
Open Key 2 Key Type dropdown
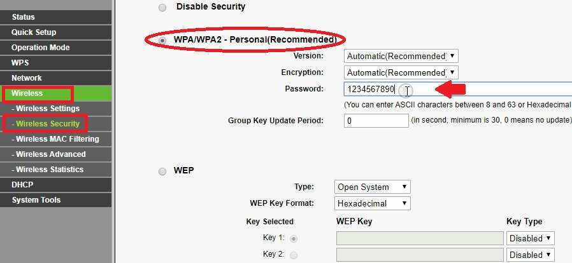(x=530, y=255)
